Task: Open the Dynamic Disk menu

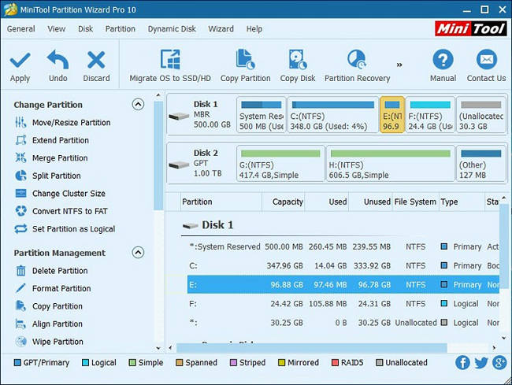Action: click(172, 29)
